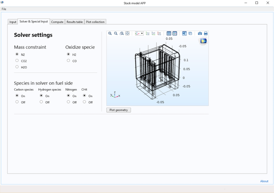Open the About link
The image size is (274, 193).
coord(264,181)
